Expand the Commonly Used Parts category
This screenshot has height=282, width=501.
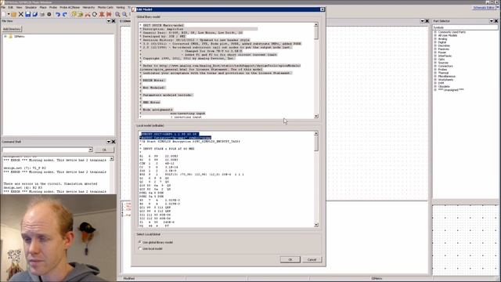click(435, 32)
